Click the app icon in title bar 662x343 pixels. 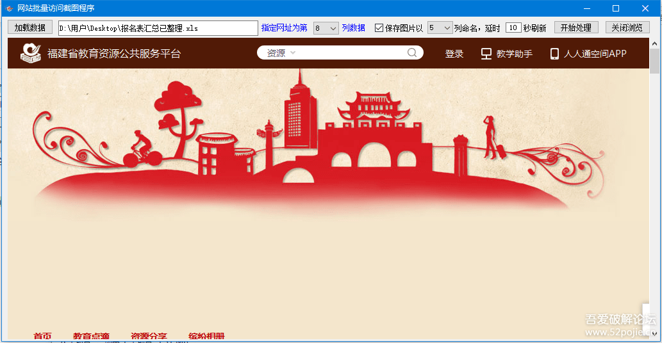click(x=9, y=8)
